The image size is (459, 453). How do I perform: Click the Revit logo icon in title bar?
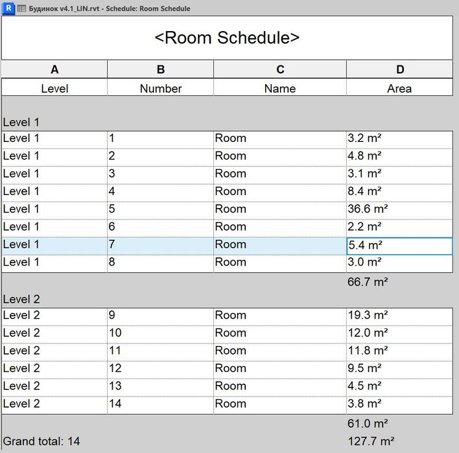[8, 8]
